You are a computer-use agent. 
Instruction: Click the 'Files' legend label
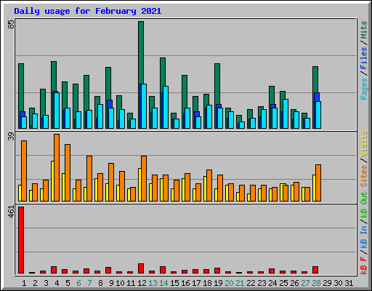pyautogui.click(x=364, y=58)
